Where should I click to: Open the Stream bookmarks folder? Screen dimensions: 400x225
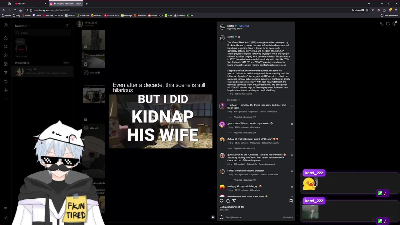pos(6,15)
